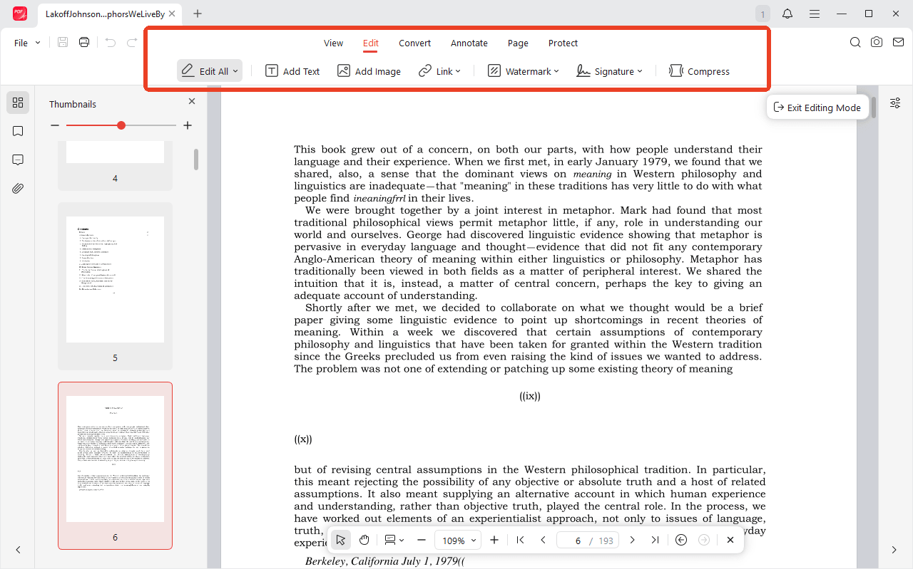Select the page 6 thumbnail
Viewport: 913px width, 569px height.
click(115, 466)
